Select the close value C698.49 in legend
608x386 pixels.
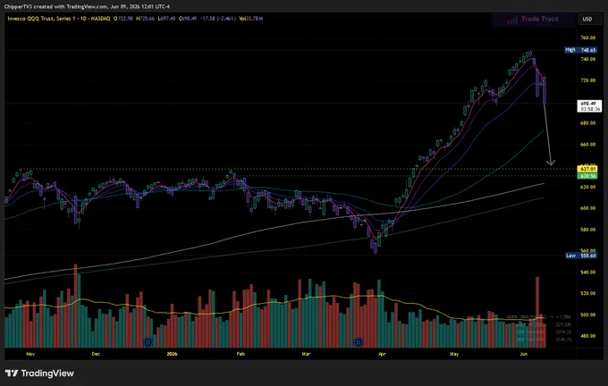[x=188, y=18]
